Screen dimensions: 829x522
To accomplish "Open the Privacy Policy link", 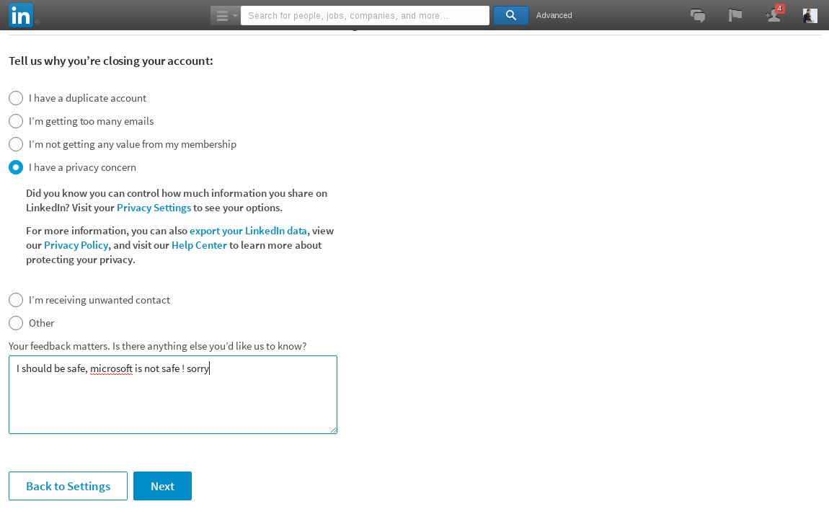I will (76, 245).
